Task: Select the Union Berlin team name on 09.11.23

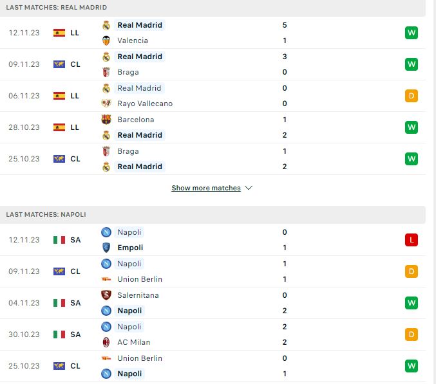Action: pos(140,279)
